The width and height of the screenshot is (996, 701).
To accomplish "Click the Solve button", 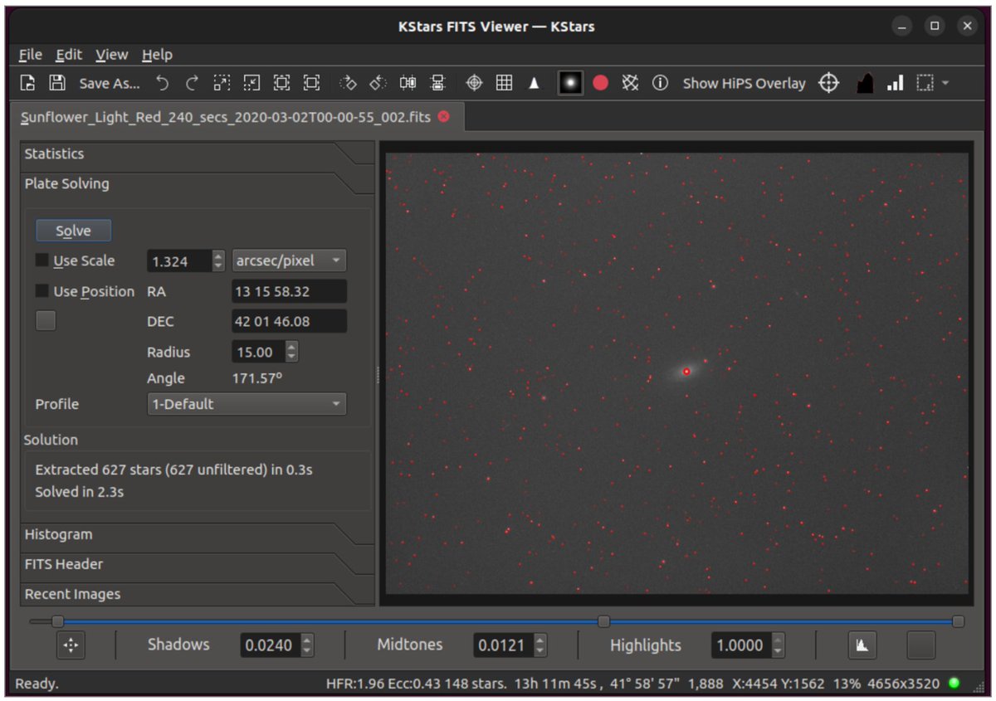I will (73, 231).
